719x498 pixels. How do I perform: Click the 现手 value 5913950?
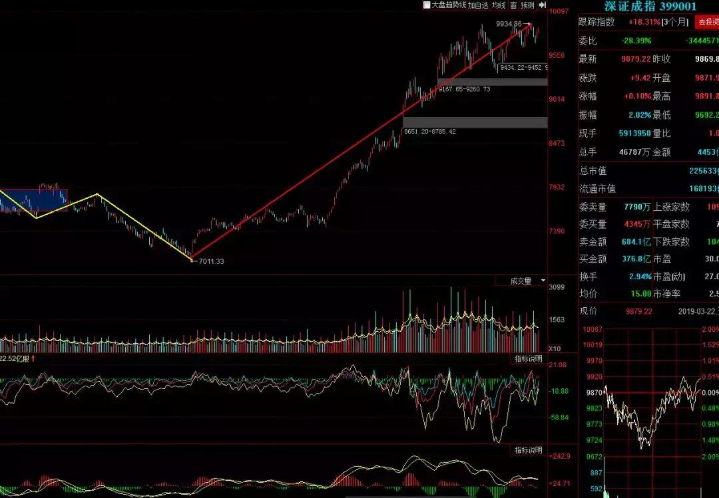(634, 134)
